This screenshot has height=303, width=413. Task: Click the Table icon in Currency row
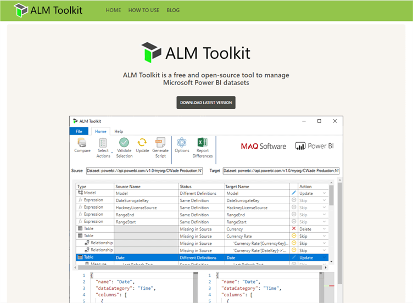click(x=80, y=228)
